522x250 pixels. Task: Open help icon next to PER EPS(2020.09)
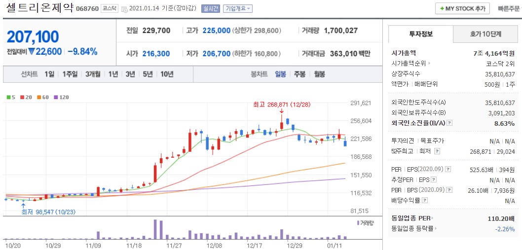[448, 170]
